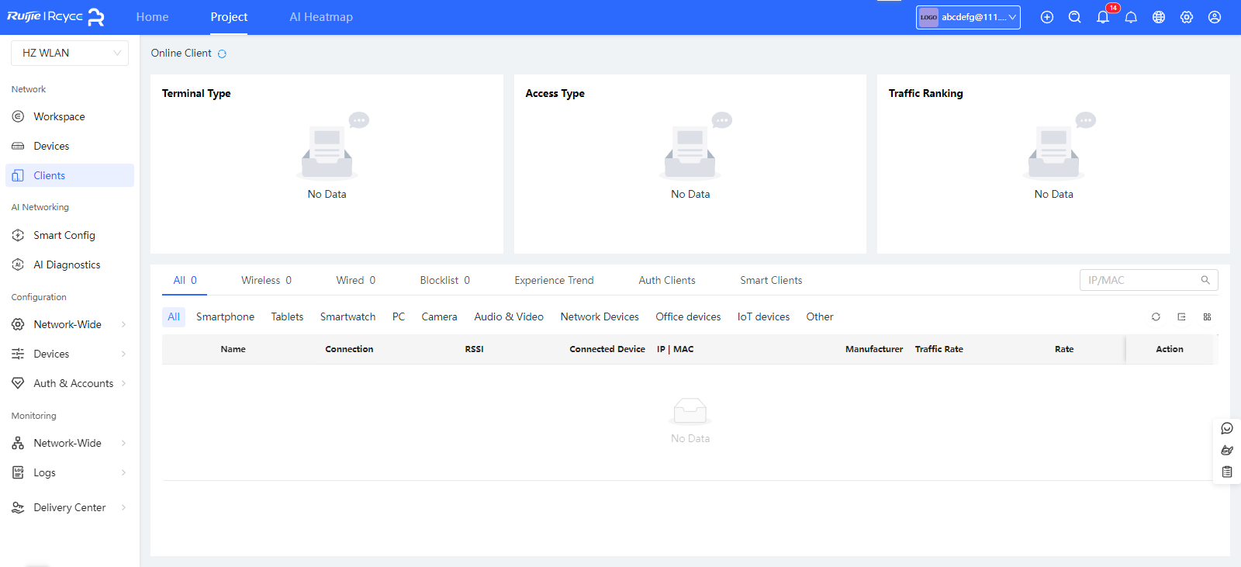Open the chat support floating icon
This screenshot has height=567, width=1241.
(1227, 428)
